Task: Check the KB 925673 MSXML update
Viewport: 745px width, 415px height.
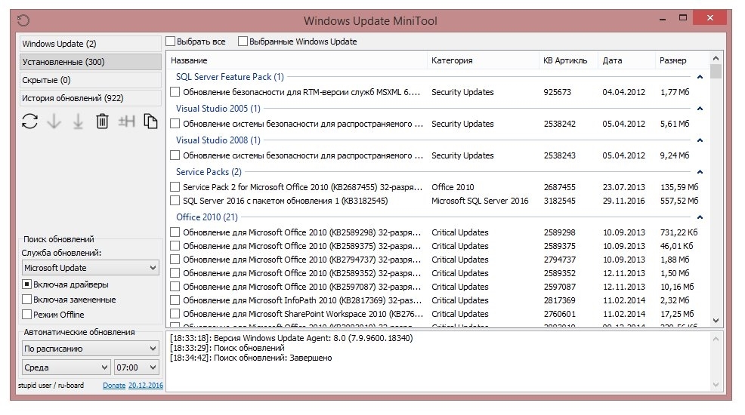Action: tap(175, 92)
